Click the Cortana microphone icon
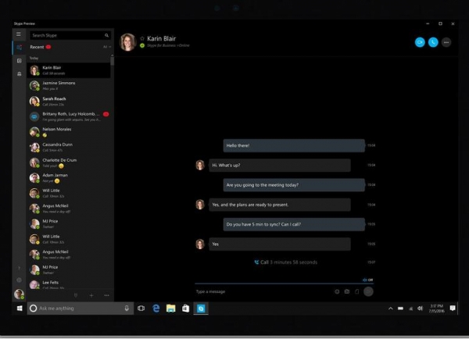This screenshot has height=339, width=469. (127, 309)
